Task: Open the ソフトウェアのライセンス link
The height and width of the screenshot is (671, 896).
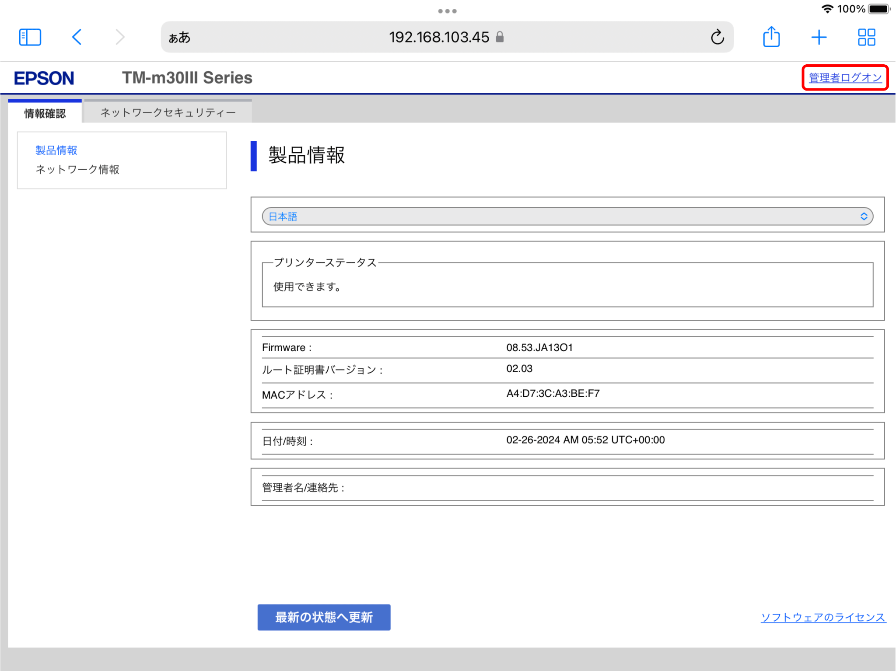Action: point(823,617)
